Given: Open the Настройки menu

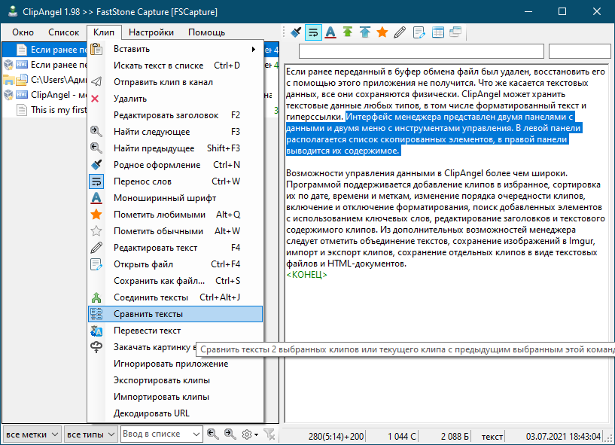Looking at the screenshot, I should [151, 32].
